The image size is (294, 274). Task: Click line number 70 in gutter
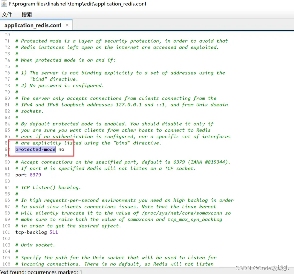[x=7, y=35]
